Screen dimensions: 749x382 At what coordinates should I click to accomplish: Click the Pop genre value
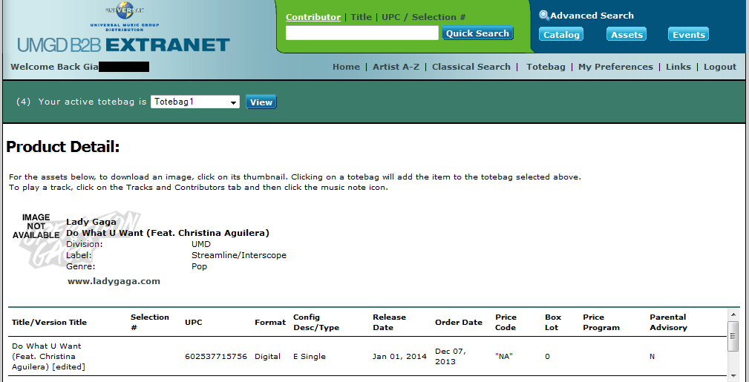(199, 266)
